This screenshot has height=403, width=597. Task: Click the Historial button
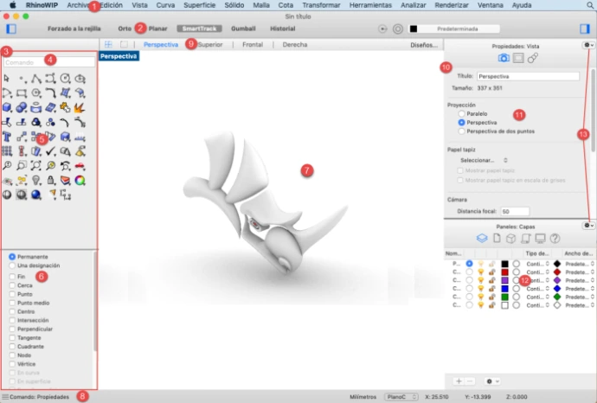(283, 29)
